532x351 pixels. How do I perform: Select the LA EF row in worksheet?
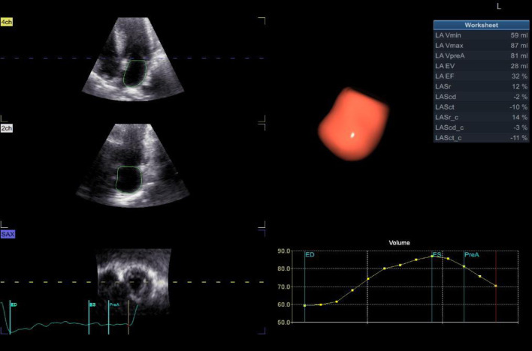pyautogui.click(x=480, y=76)
